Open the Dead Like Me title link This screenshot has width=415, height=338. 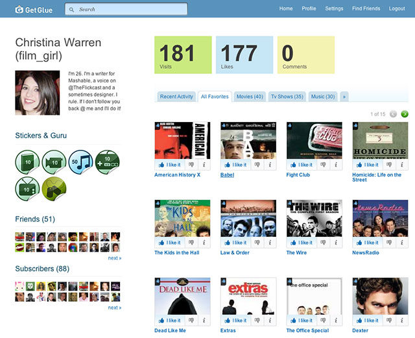coord(170,331)
